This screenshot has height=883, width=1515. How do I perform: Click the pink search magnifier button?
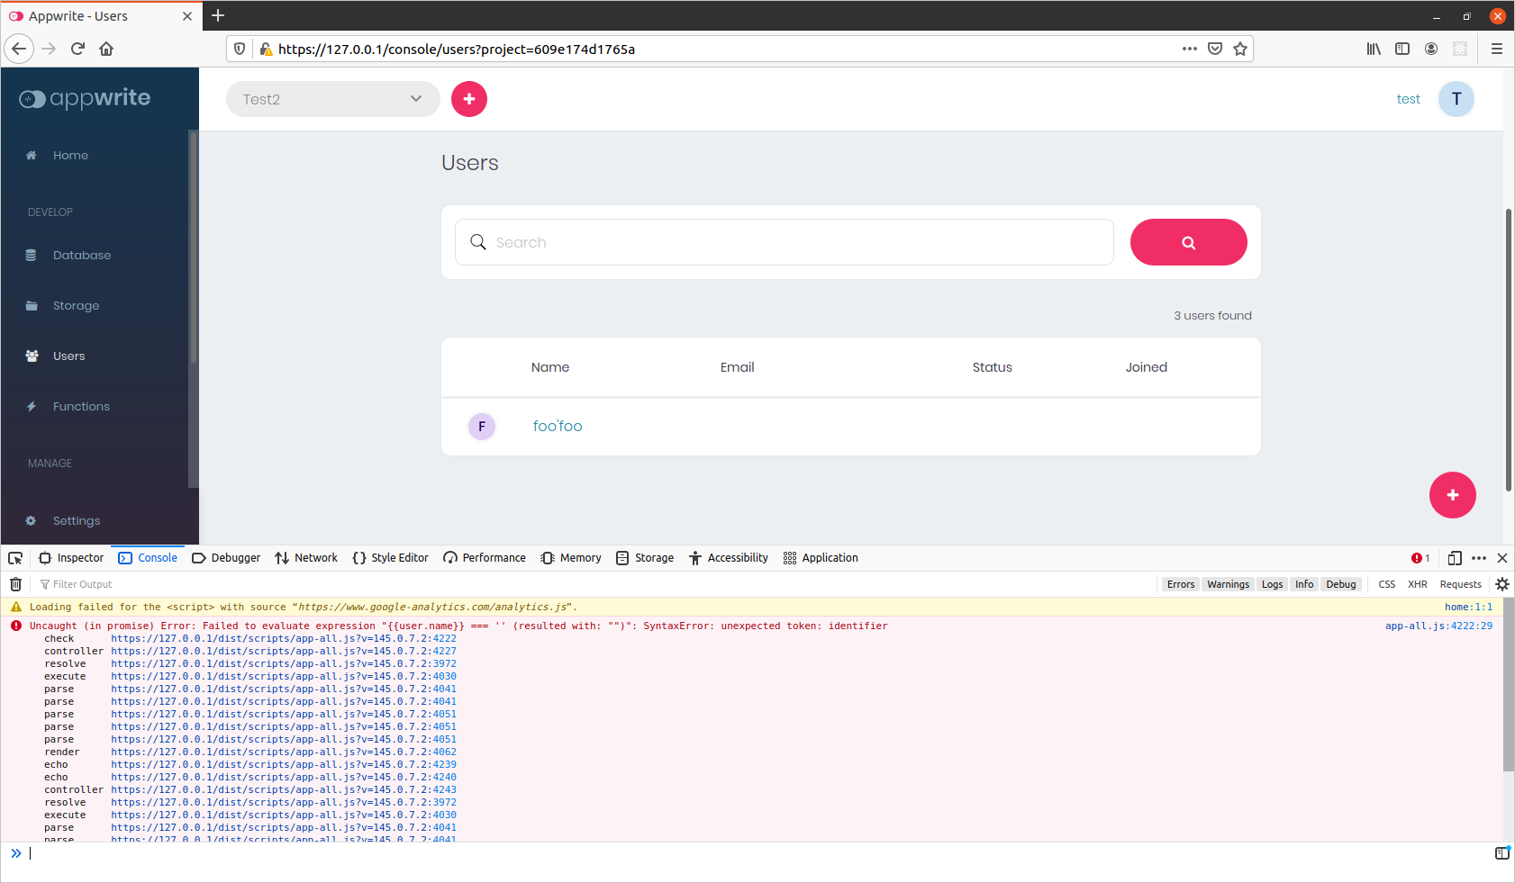click(x=1189, y=242)
